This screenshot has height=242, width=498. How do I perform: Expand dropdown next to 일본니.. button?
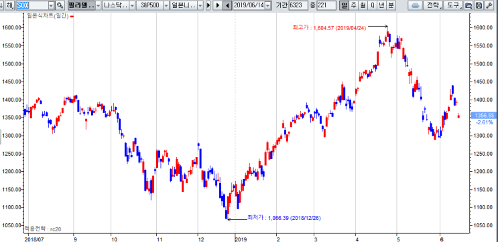coord(200,5)
